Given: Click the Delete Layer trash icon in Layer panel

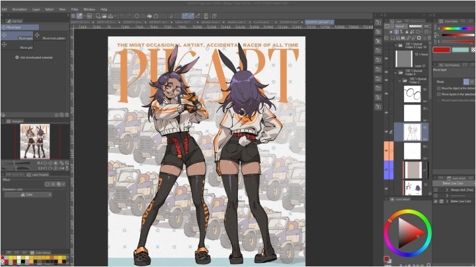Looking at the screenshot, I should click(429, 38).
